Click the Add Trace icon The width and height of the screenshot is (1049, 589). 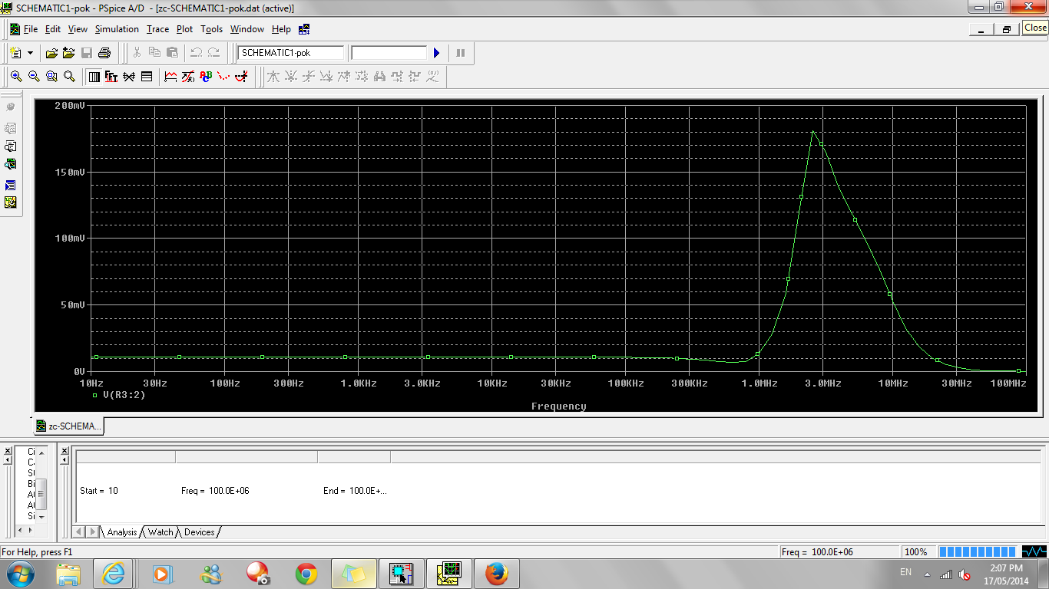(170, 77)
